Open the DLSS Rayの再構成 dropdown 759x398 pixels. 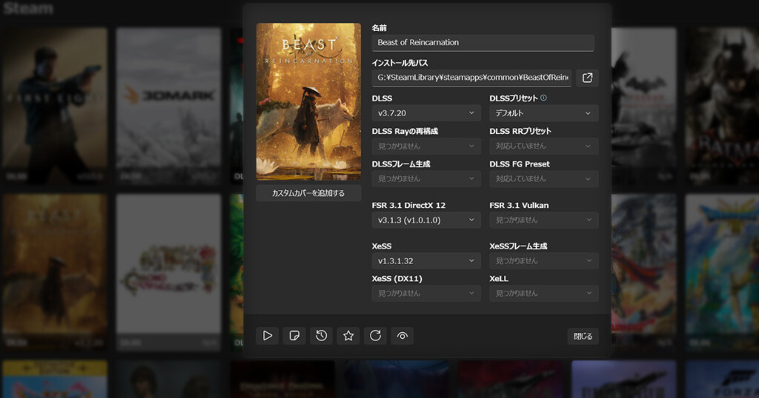[426, 146]
